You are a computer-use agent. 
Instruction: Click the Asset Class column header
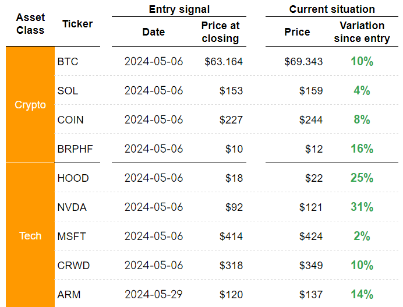[30, 24]
